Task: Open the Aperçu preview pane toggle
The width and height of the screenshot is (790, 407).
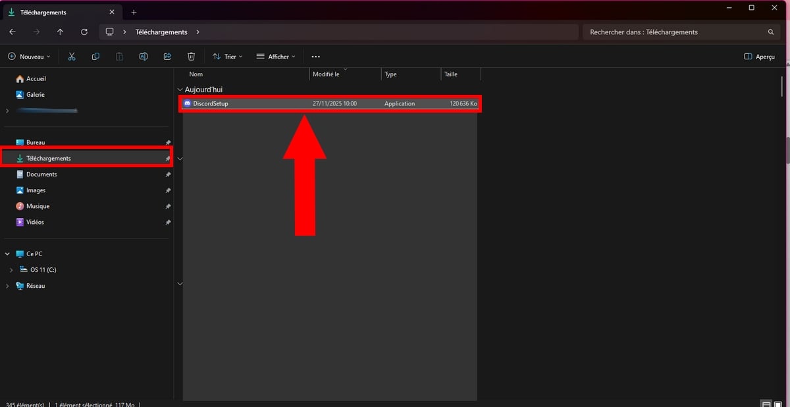Action: click(x=758, y=57)
